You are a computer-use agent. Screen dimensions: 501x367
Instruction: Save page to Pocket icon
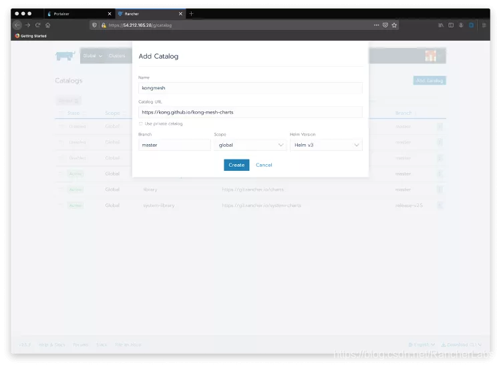385,25
